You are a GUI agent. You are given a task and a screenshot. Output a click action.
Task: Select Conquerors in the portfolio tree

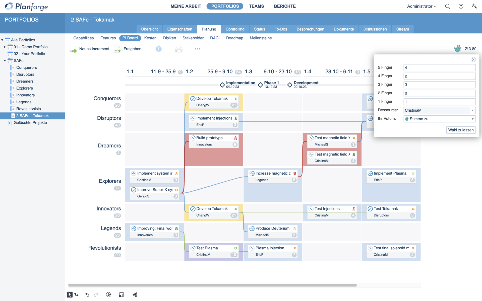26,67
